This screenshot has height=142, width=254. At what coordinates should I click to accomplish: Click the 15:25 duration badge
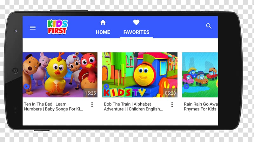tap(90, 93)
